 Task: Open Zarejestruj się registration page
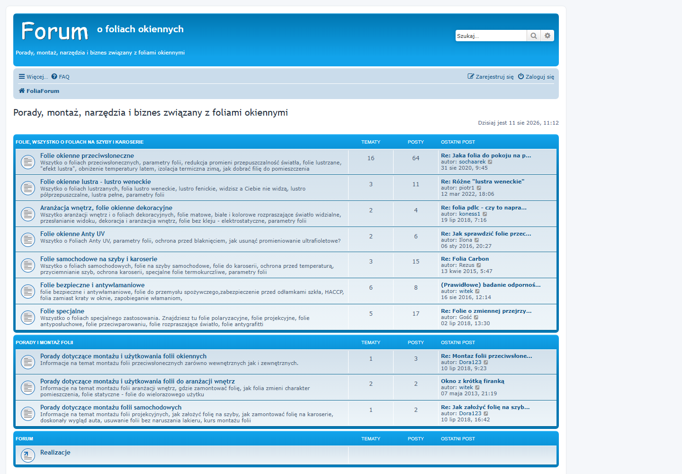click(x=491, y=77)
